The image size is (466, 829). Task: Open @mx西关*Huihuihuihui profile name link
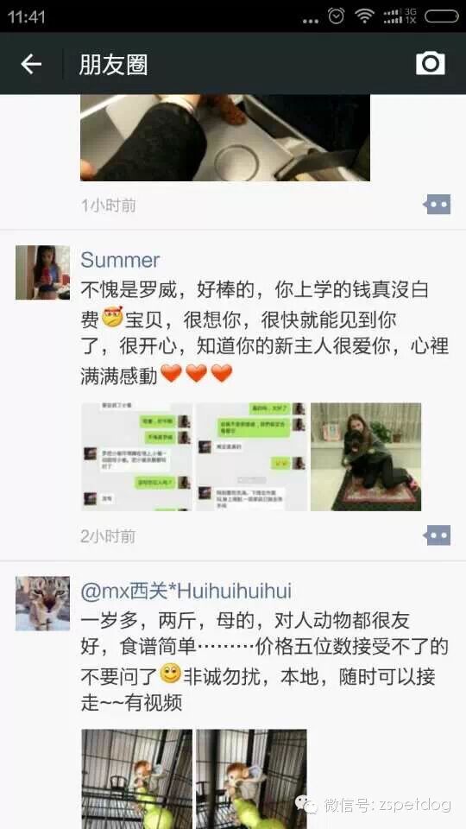point(186,591)
